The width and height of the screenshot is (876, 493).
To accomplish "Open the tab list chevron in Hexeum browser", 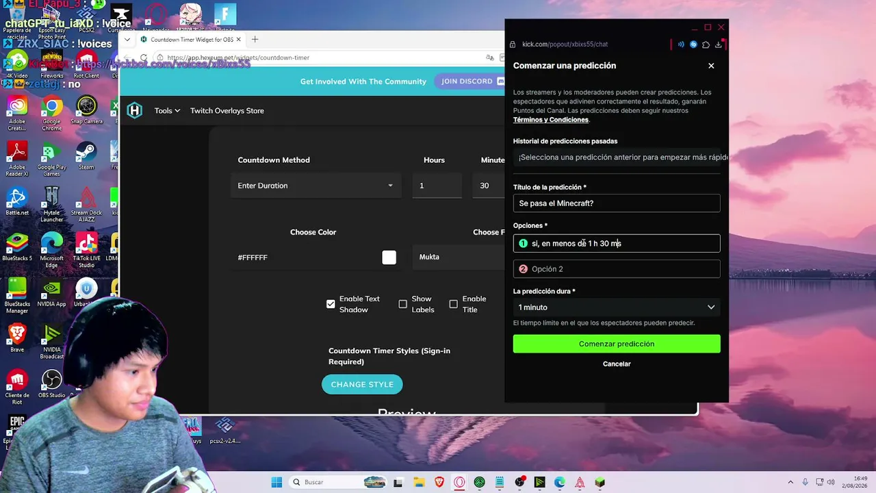I will click(127, 40).
